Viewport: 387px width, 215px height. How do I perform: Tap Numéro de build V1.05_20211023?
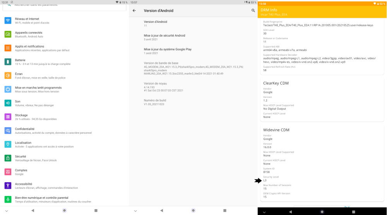click(x=193, y=102)
